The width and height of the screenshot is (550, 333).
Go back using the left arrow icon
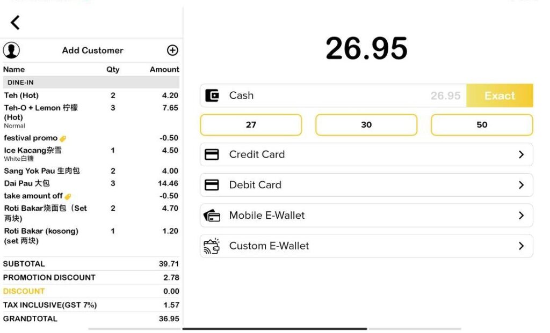coord(15,23)
